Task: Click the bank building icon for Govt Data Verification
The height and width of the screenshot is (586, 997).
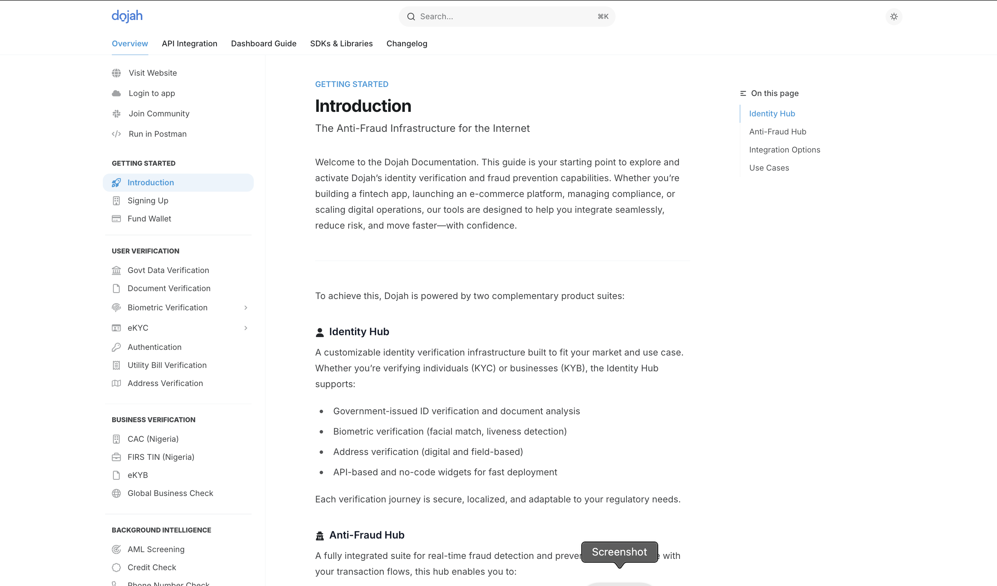Action: (116, 270)
